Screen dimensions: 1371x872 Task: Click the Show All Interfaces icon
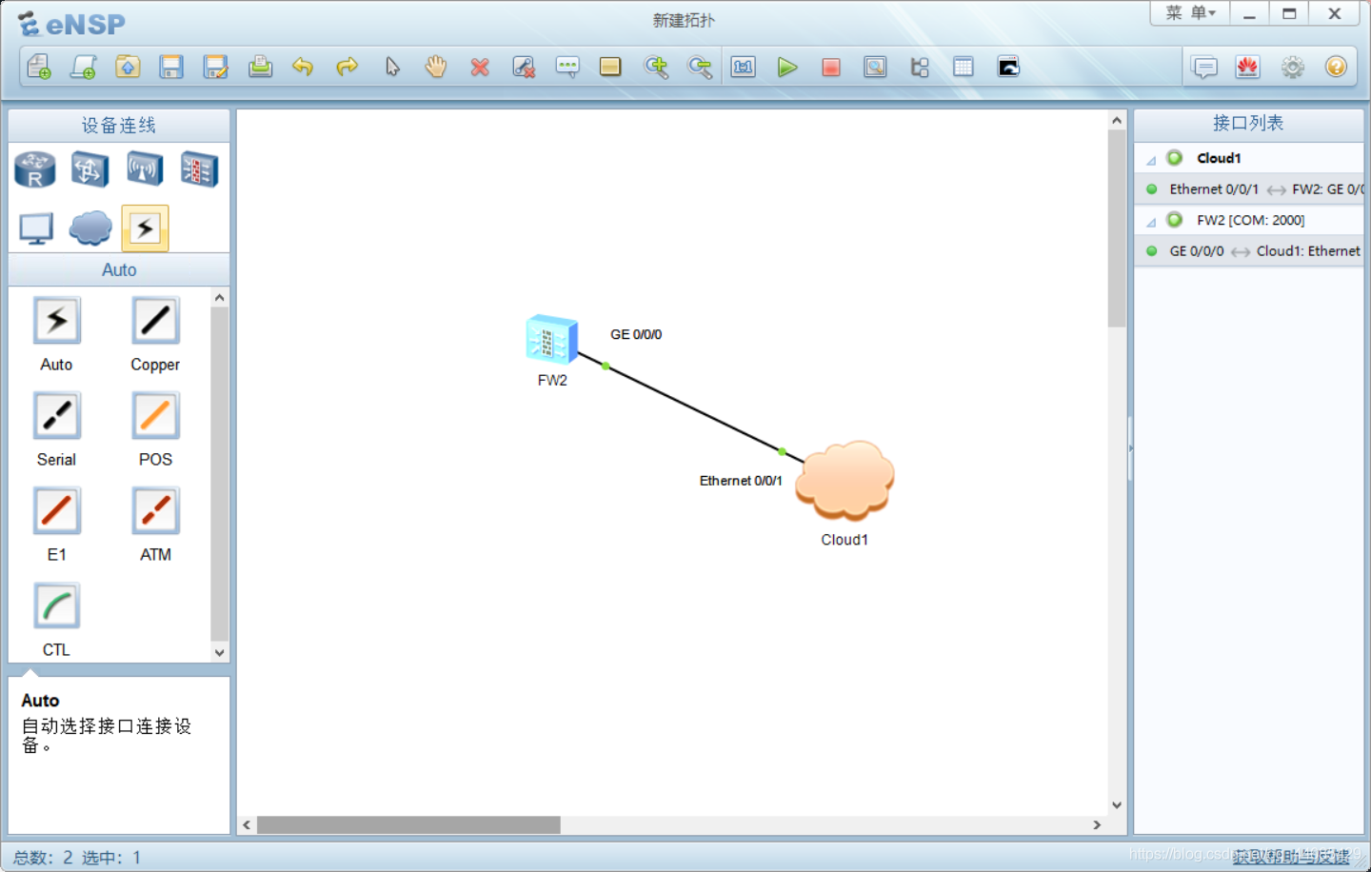point(920,67)
